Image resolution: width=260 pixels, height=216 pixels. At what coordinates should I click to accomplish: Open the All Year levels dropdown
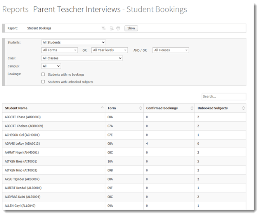pyautogui.click(x=109, y=50)
